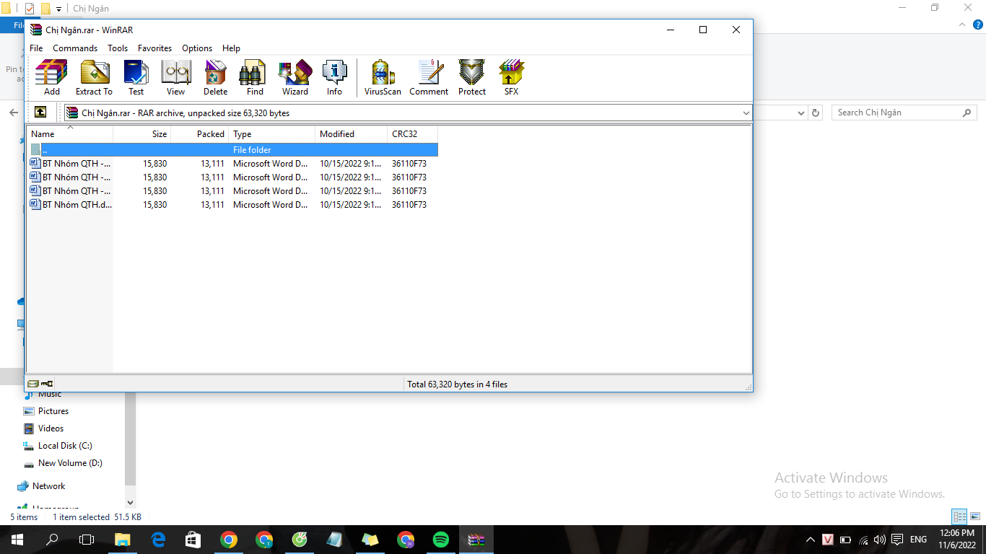Open Pictures in the Explorer sidebar

(x=53, y=411)
